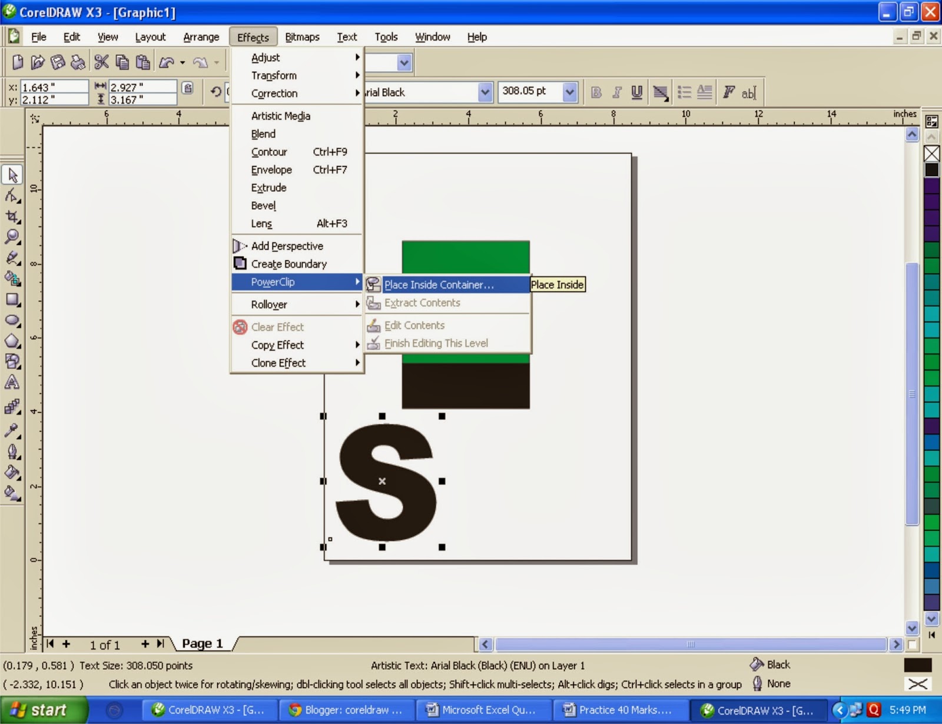This screenshot has height=724, width=942.
Task: Toggle the nonproportional scaling lock on property bar
Action: (187, 87)
